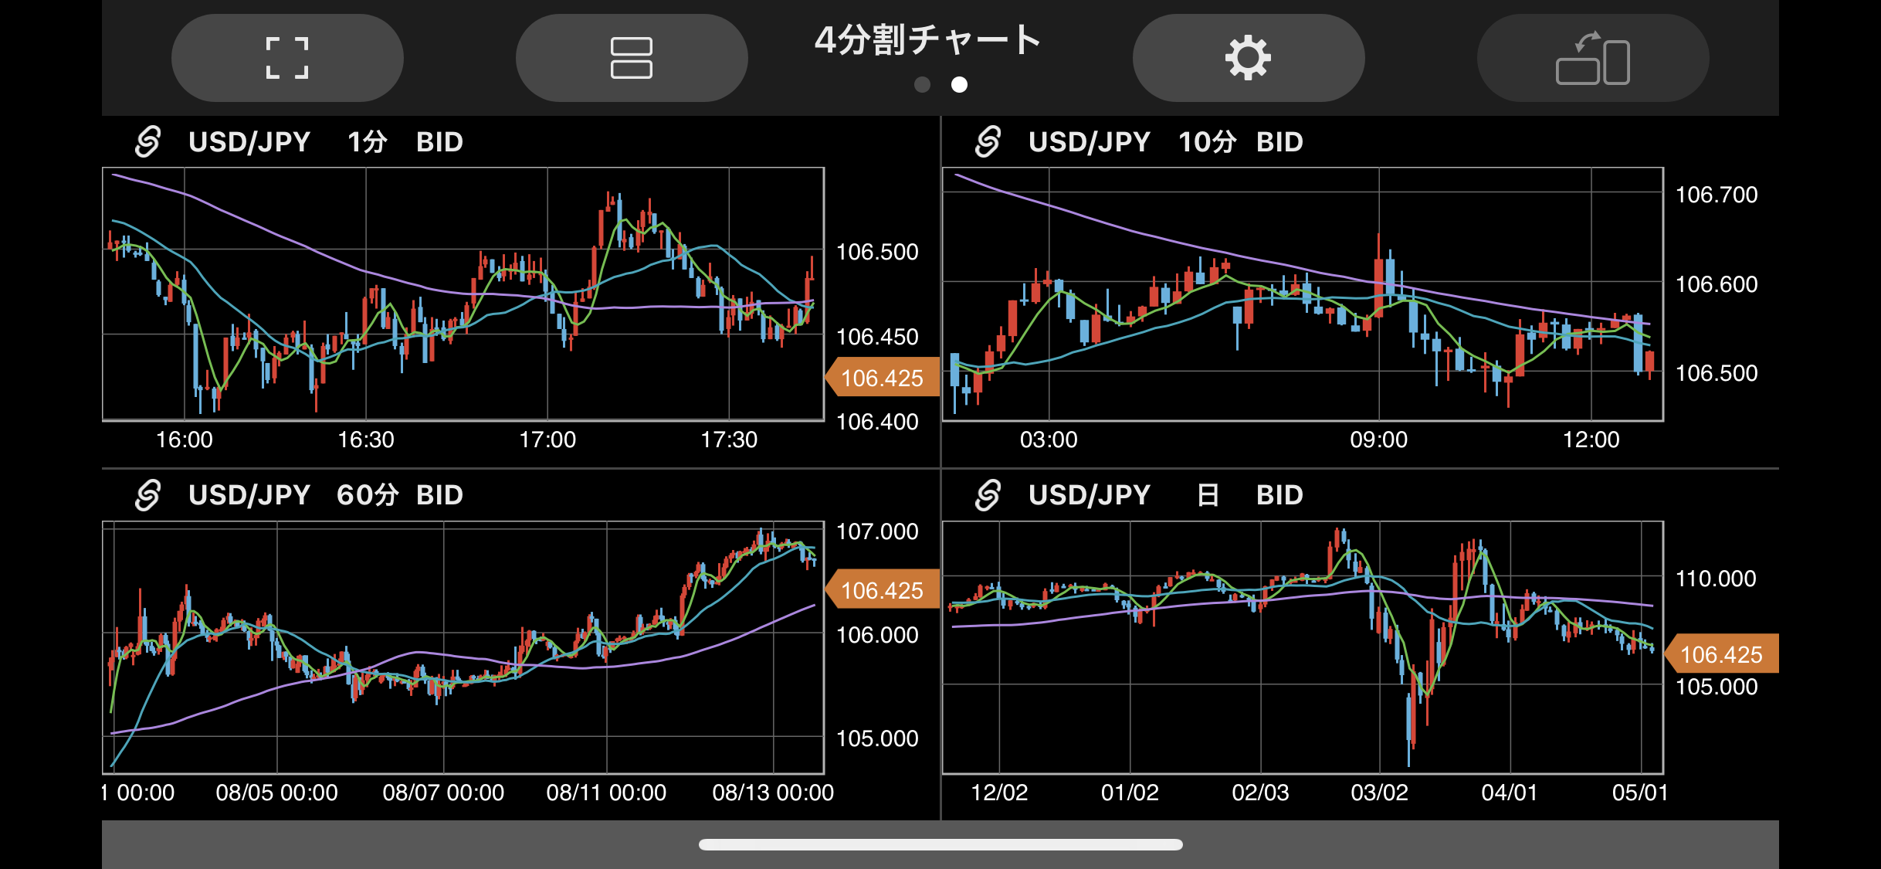Viewport: 1881px width, 869px height.
Task: Tap 03/02 date label on 日 chart
Action: (1380, 793)
